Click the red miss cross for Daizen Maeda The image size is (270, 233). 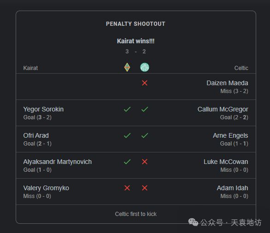145,83
